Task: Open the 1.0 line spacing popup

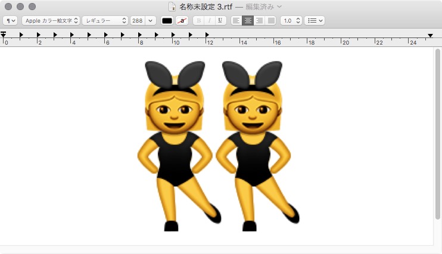Action: pos(291,21)
